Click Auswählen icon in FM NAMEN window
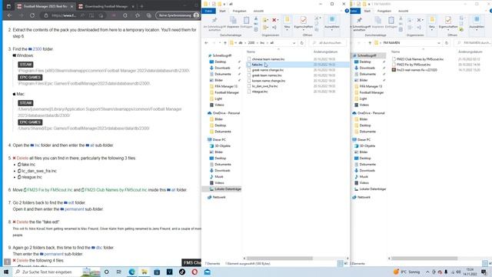 (477, 19)
